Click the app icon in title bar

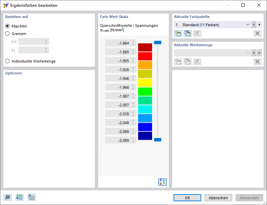point(5,5)
